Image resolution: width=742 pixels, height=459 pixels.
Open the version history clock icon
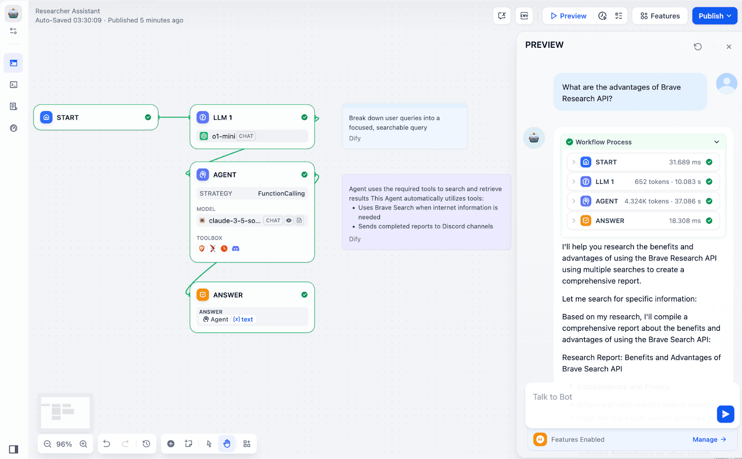click(x=146, y=444)
